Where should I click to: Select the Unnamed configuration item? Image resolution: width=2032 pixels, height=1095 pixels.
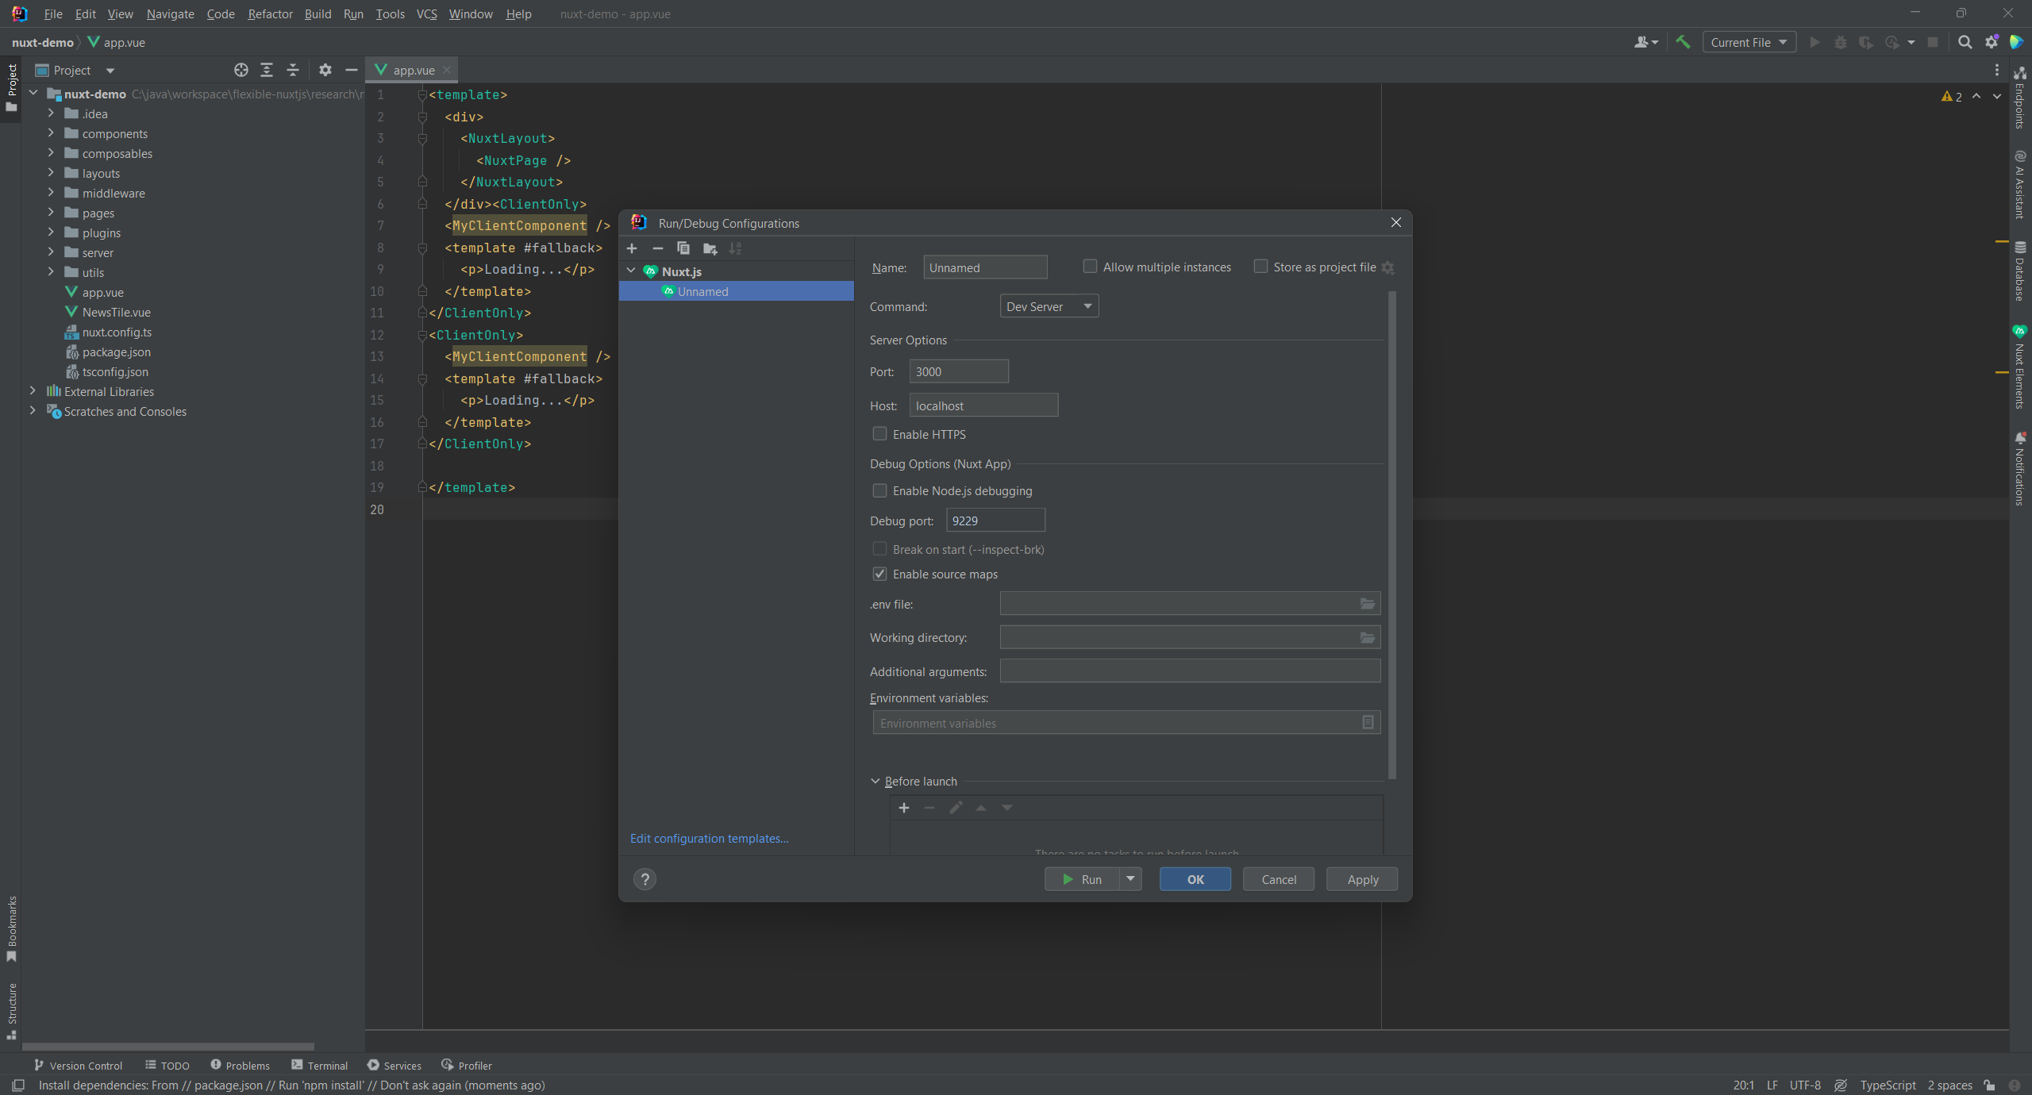(737, 291)
